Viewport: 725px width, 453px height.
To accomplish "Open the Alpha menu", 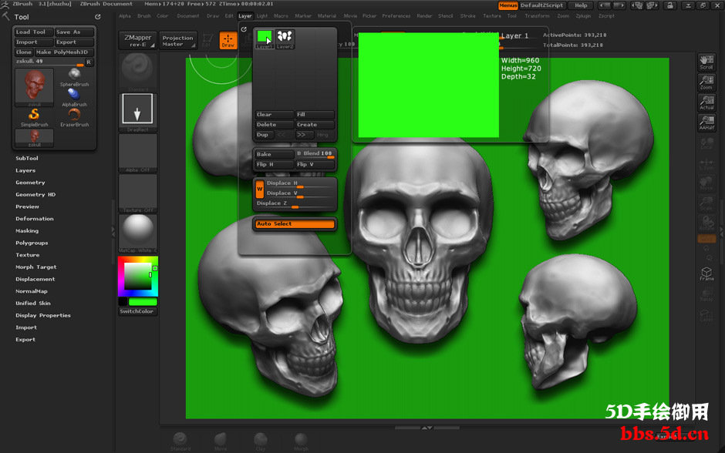I will (x=125, y=16).
